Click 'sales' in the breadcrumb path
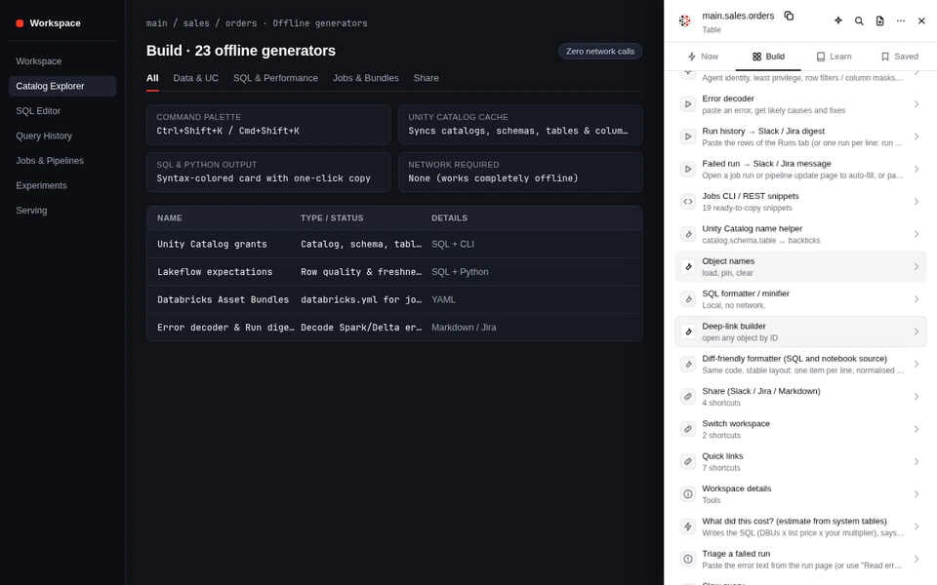Viewport: 937px width, 585px height. click(x=196, y=23)
